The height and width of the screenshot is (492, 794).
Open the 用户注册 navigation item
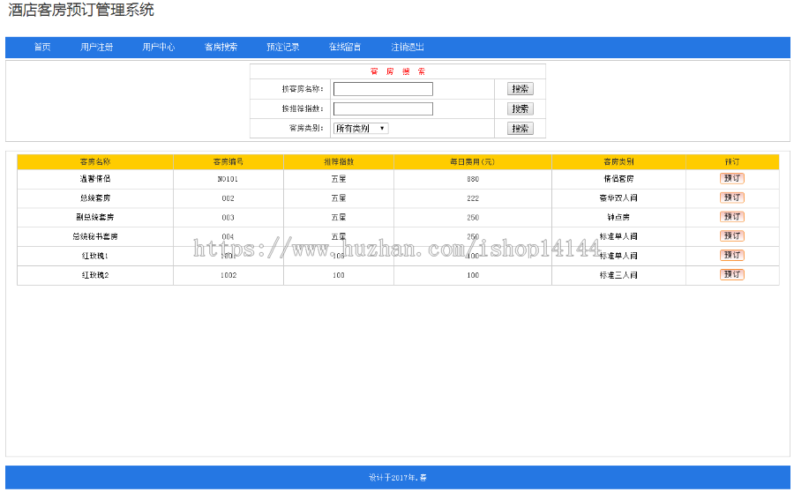click(x=96, y=47)
